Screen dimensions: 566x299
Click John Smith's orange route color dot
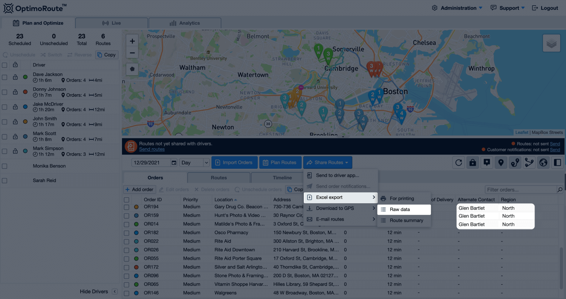25,121
